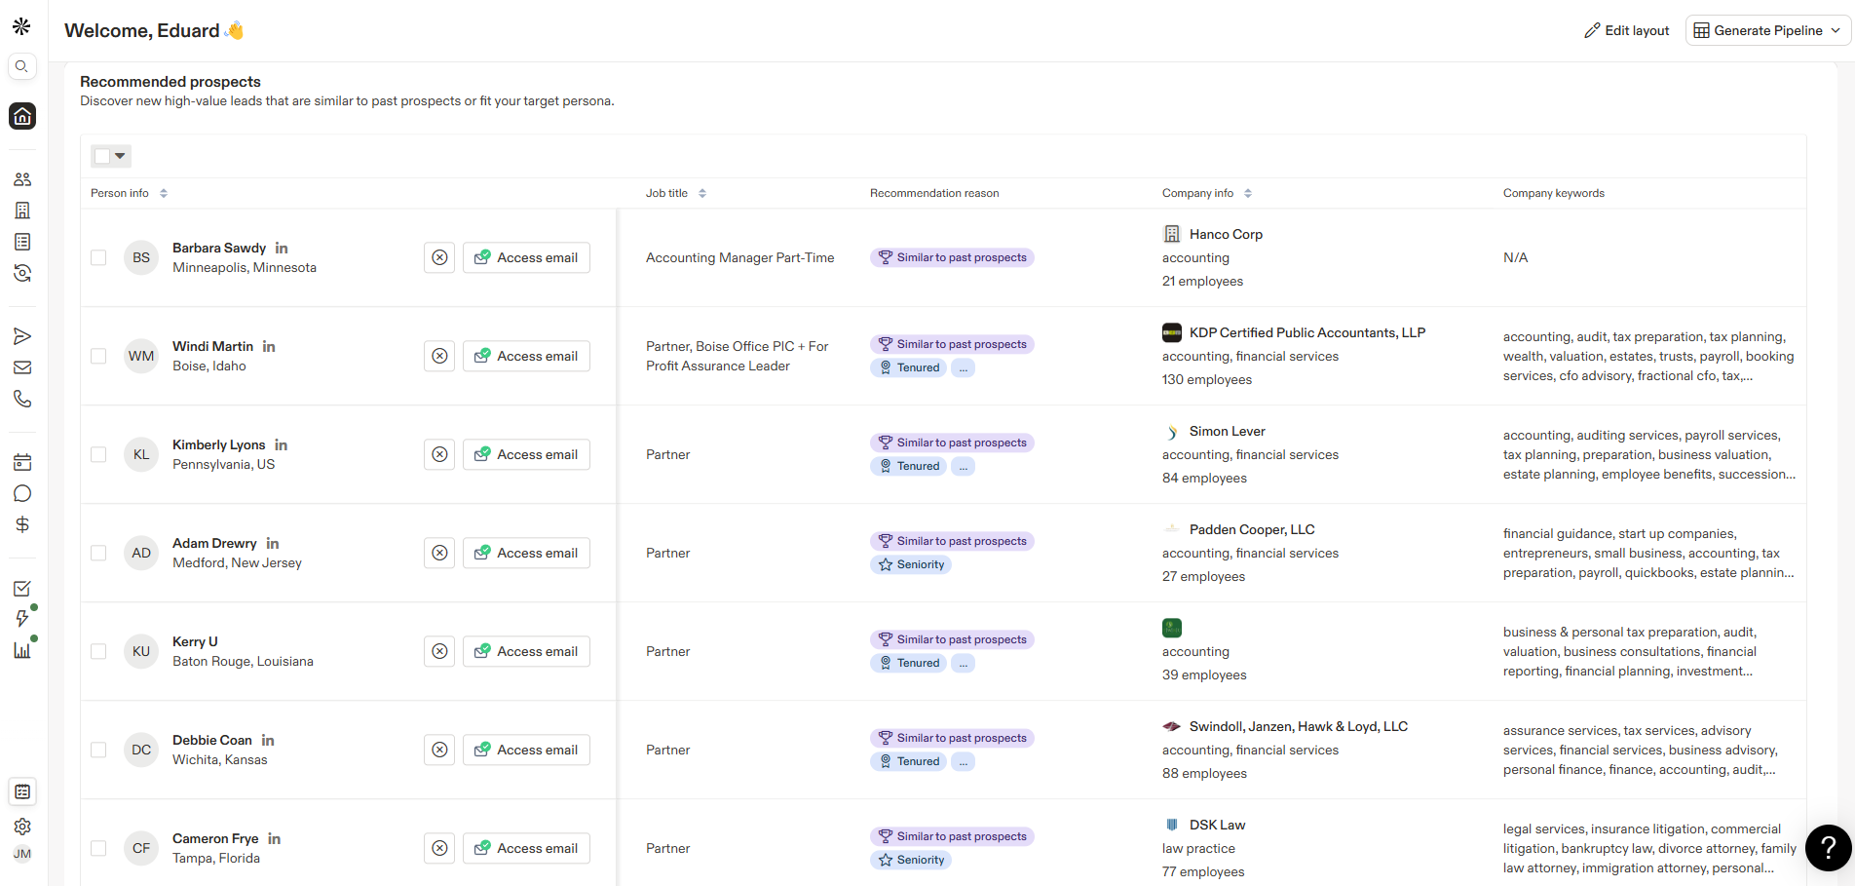
Task: Open the Deals dollar sign icon
Action: [x=22, y=524]
